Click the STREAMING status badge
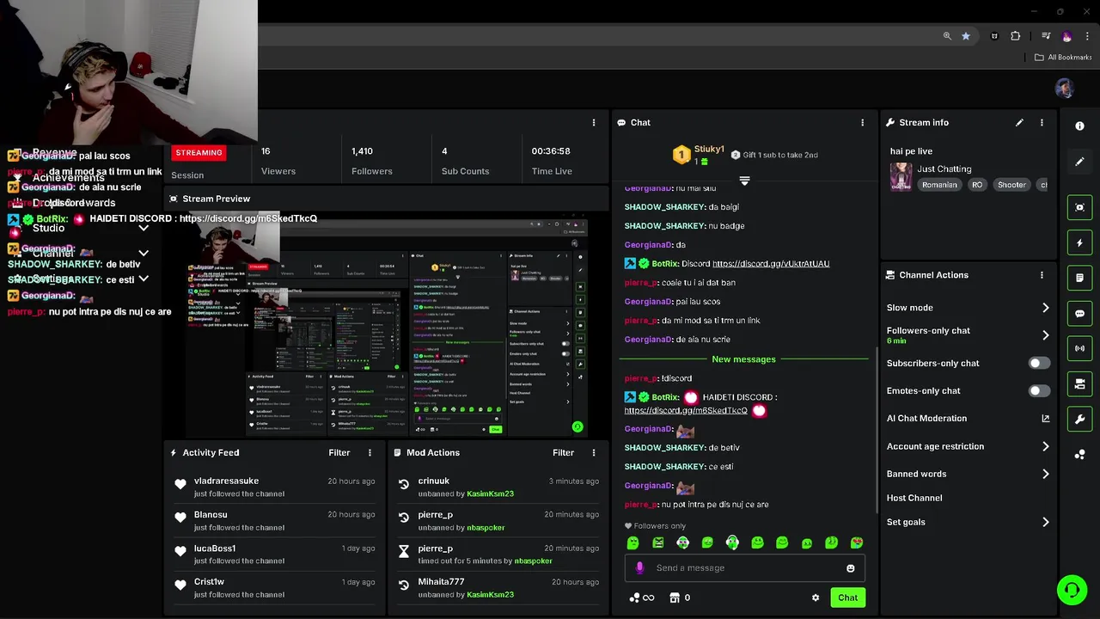Screen dimensions: 1100x619 (x=199, y=153)
